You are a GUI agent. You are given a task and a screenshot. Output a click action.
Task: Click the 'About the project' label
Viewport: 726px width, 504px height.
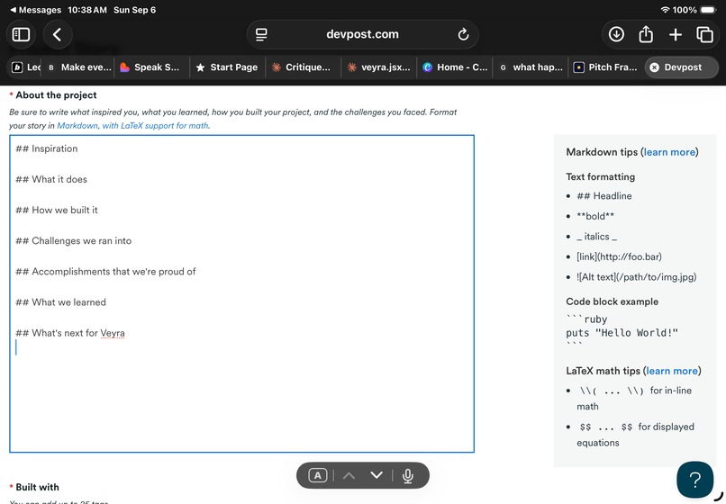56,94
